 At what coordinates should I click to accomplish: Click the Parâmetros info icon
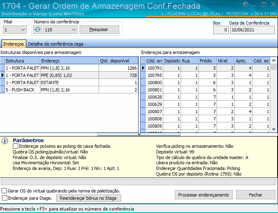click(5, 141)
